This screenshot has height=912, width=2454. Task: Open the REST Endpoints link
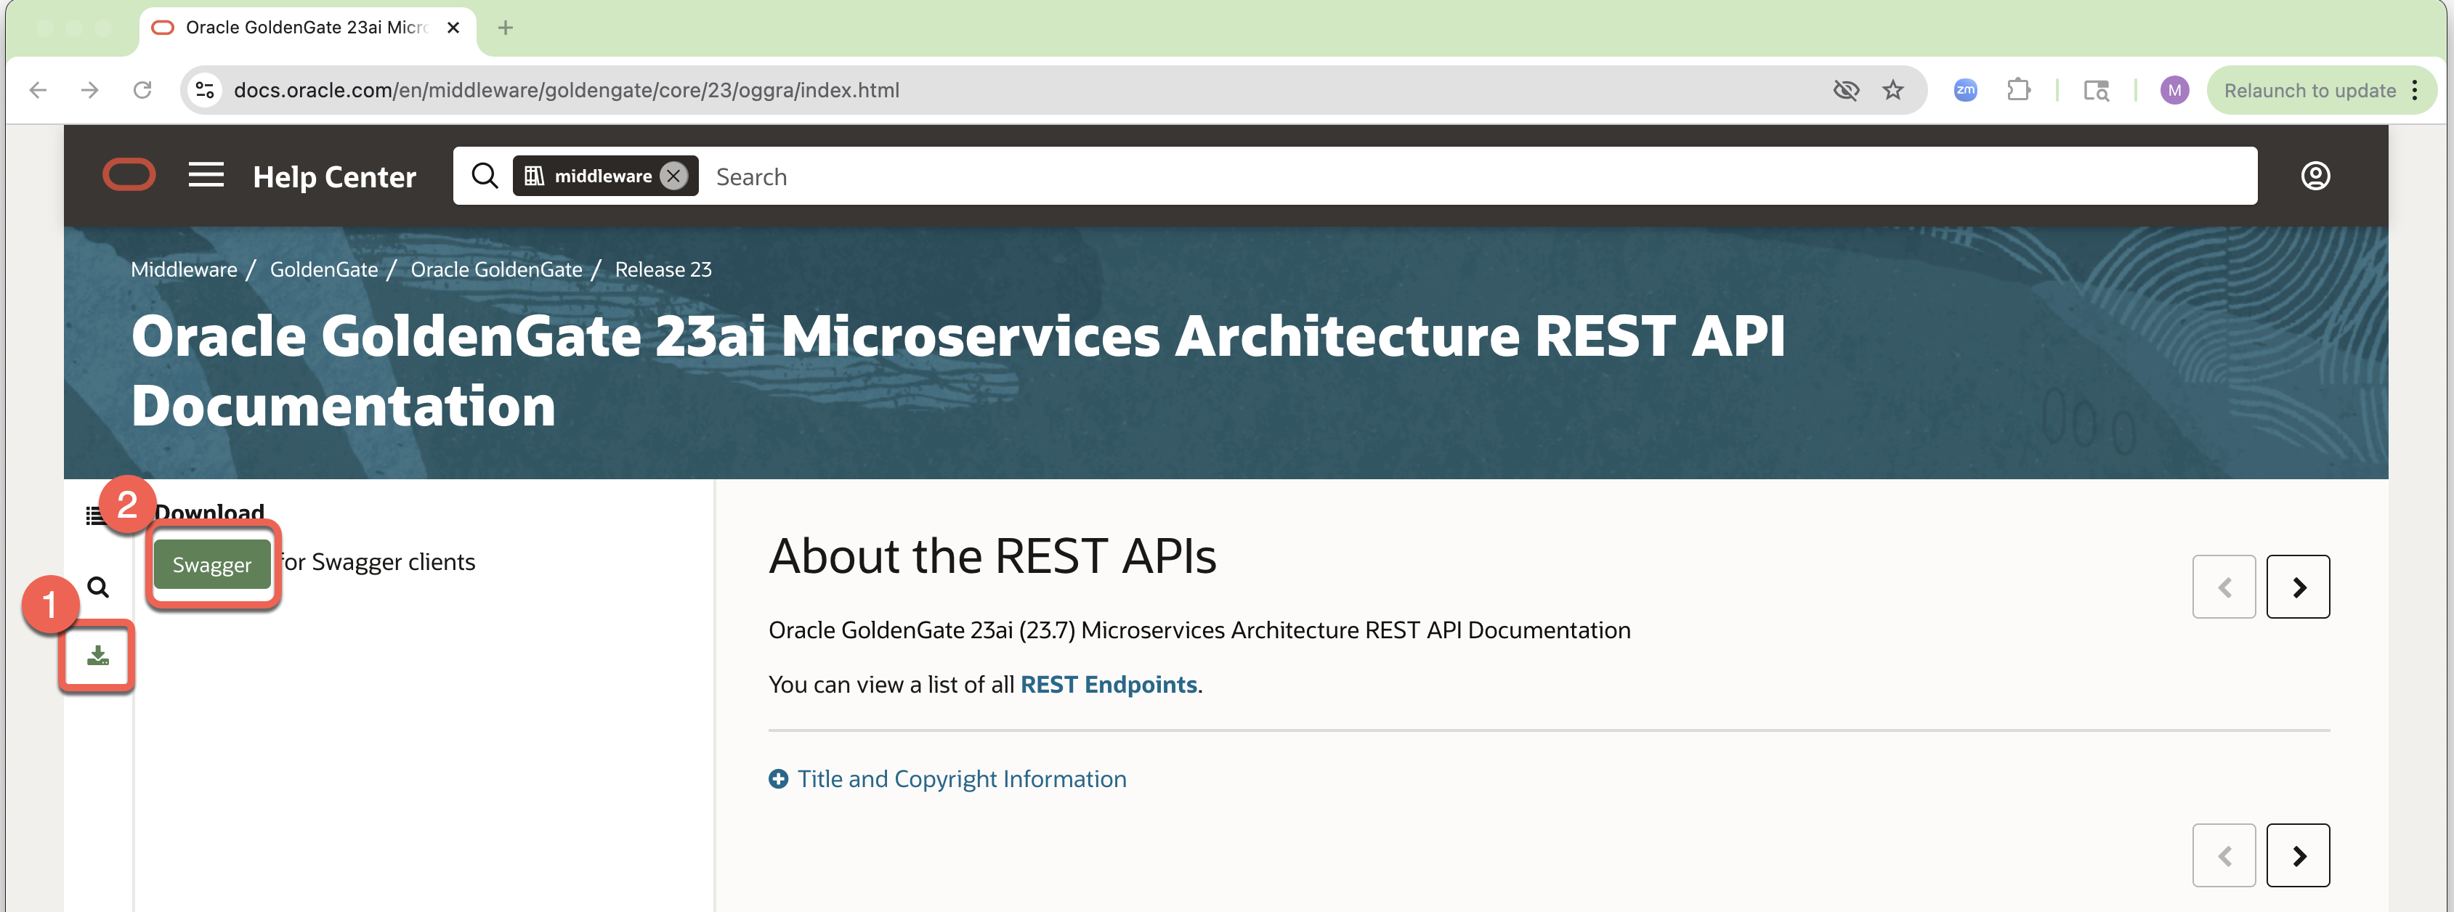1108,685
